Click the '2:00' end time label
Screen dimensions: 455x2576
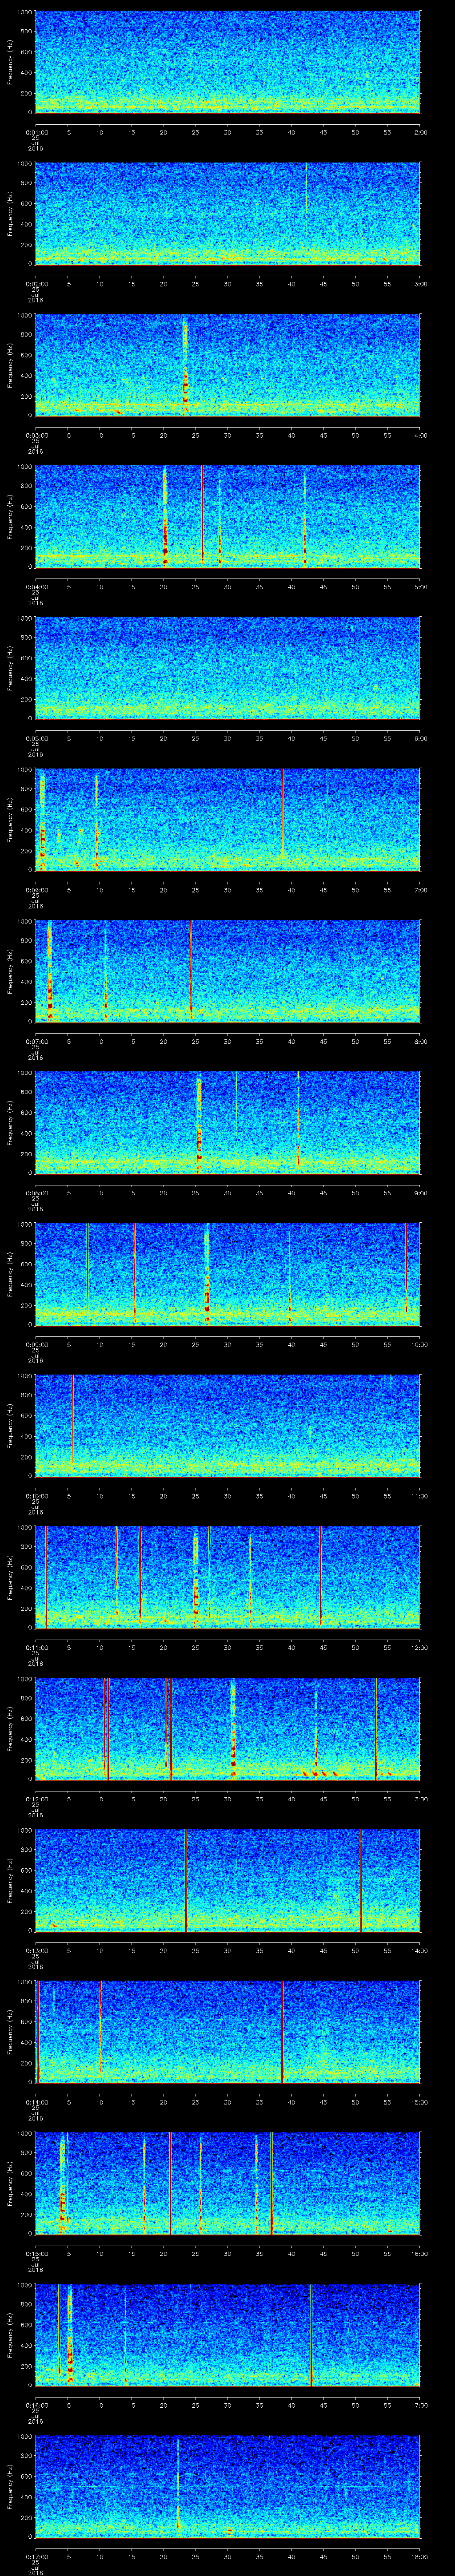(420, 132)
